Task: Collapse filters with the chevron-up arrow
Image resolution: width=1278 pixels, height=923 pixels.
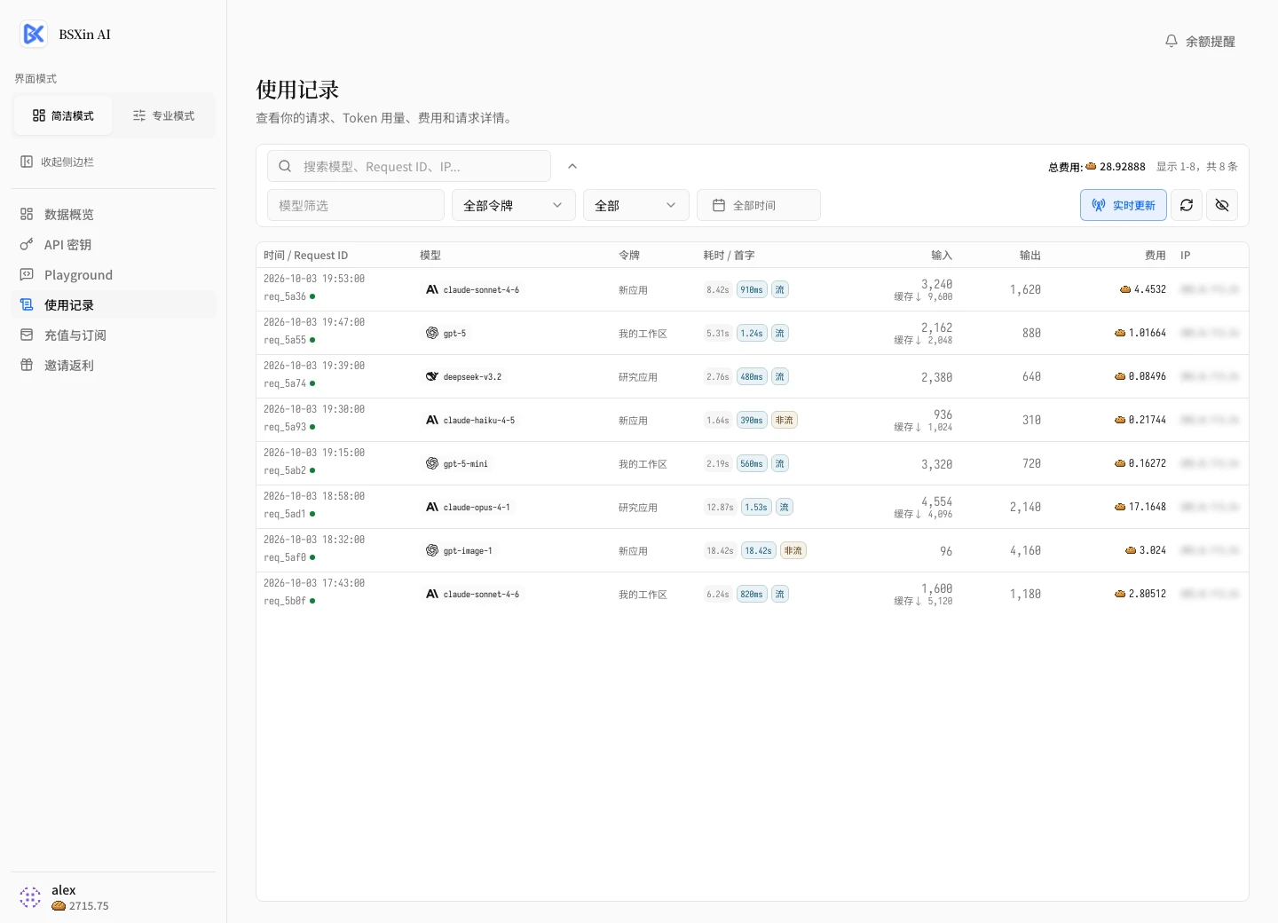Action: coord(572,166)
